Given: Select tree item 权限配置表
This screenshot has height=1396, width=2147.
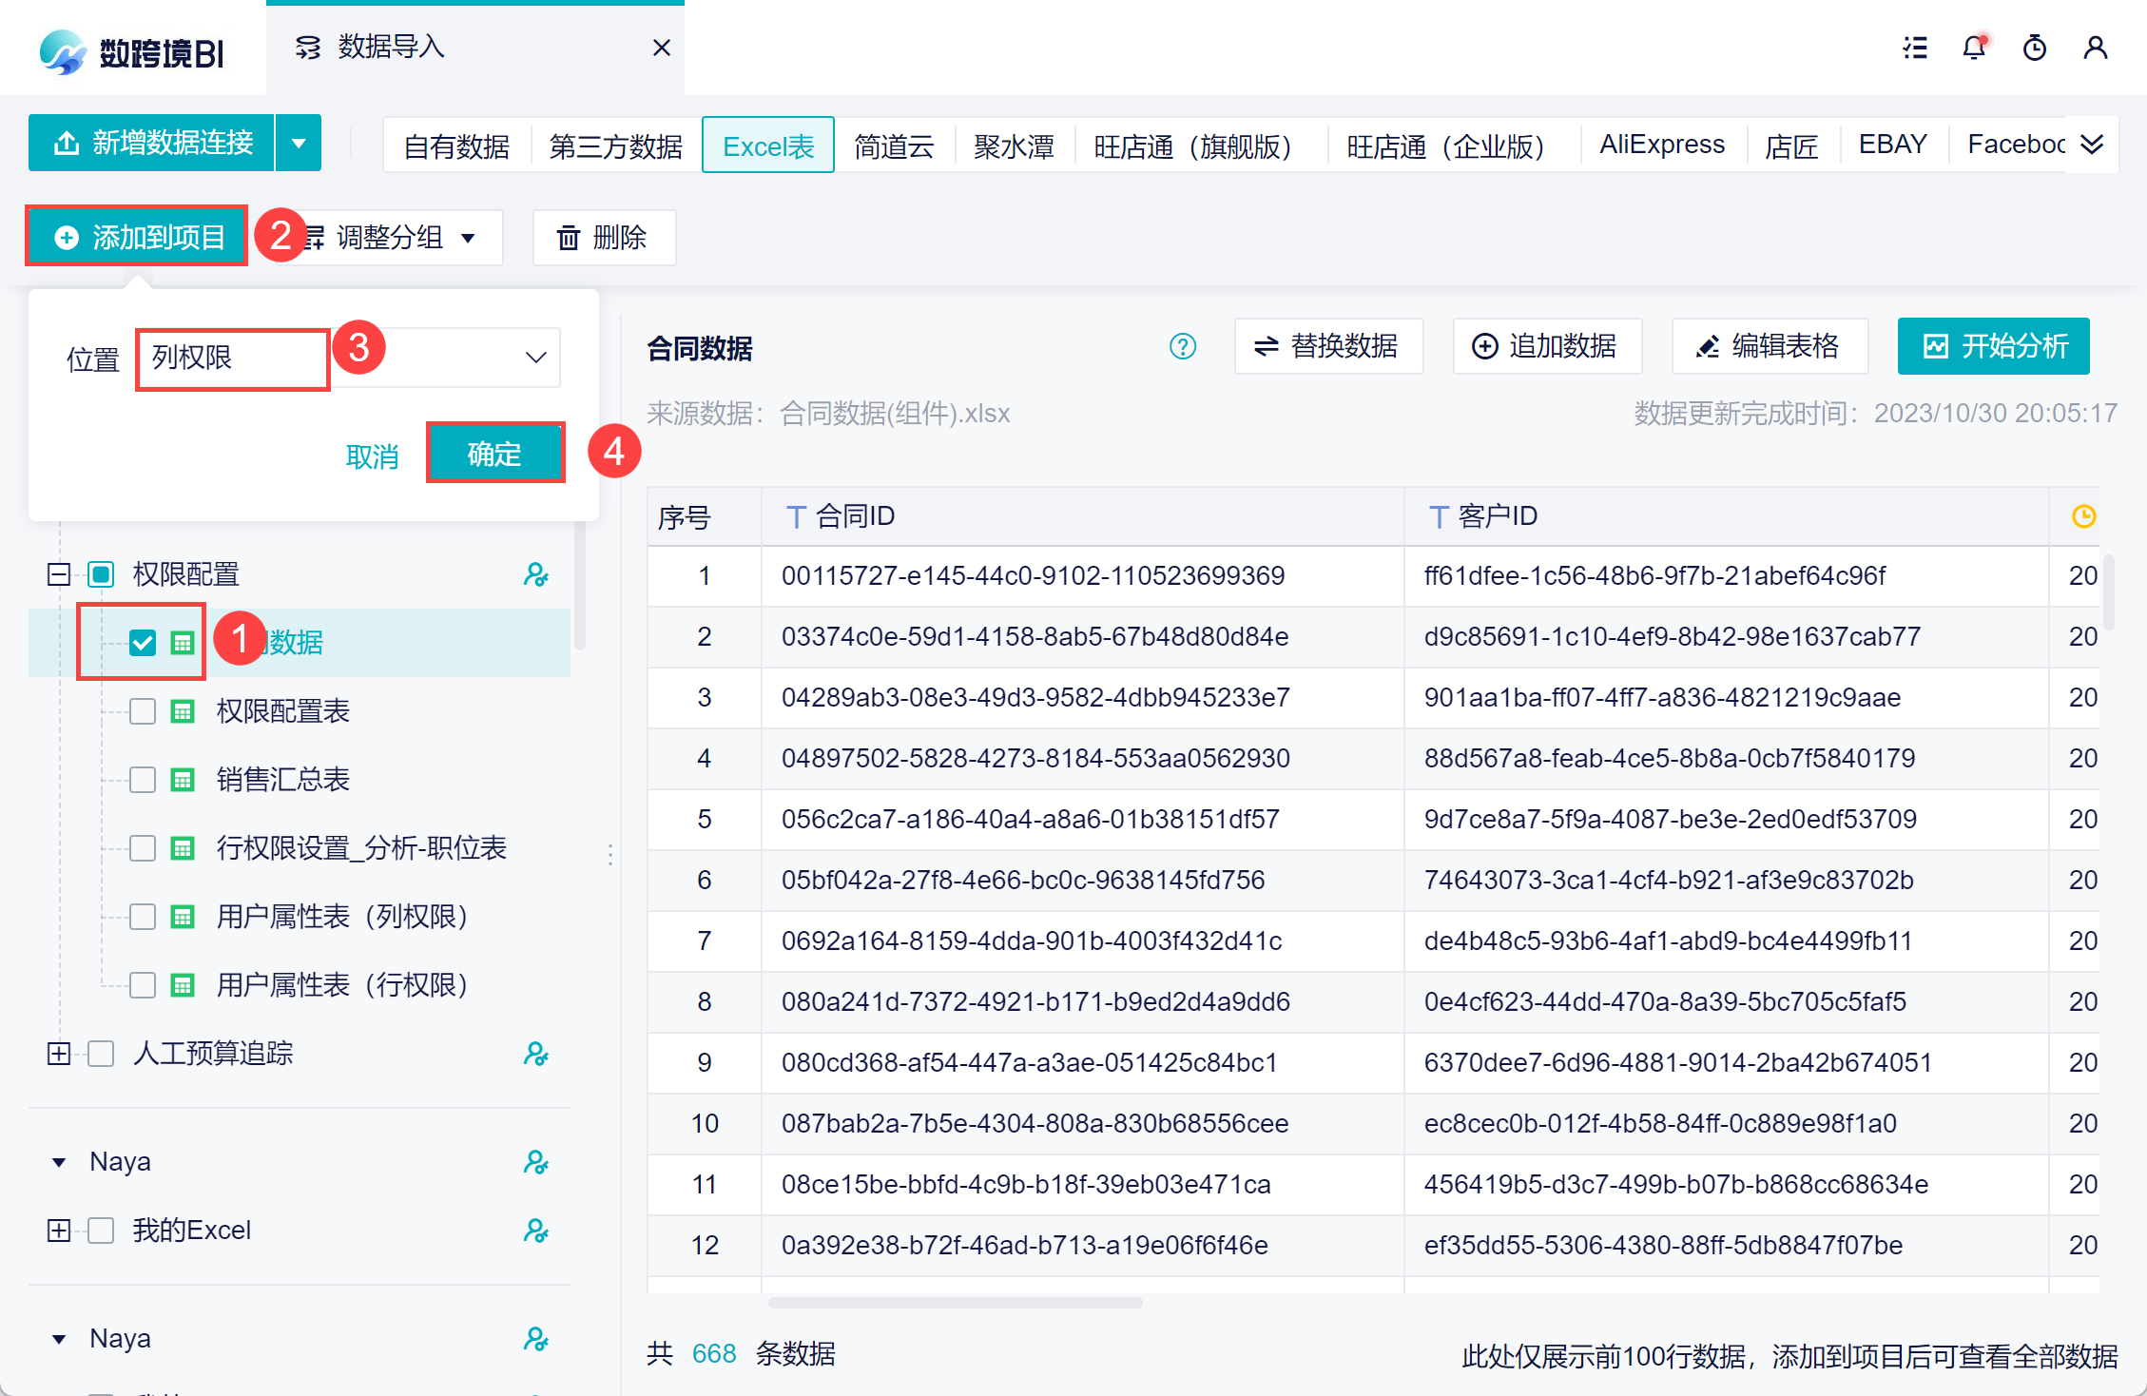Looking at the screenshot, I should 283,711.
